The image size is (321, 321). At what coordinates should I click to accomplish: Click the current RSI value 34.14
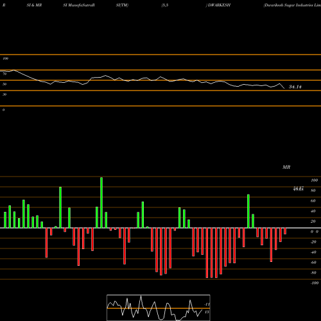295,87
